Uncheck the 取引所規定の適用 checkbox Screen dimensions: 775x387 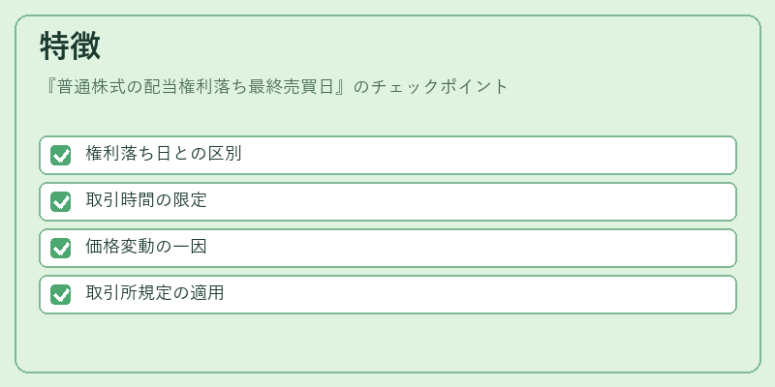tap(60, 294)
